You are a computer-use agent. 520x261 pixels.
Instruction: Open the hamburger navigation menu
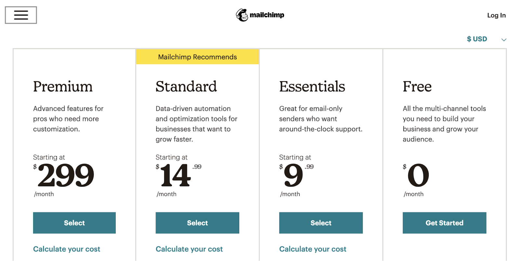[21, 15]
